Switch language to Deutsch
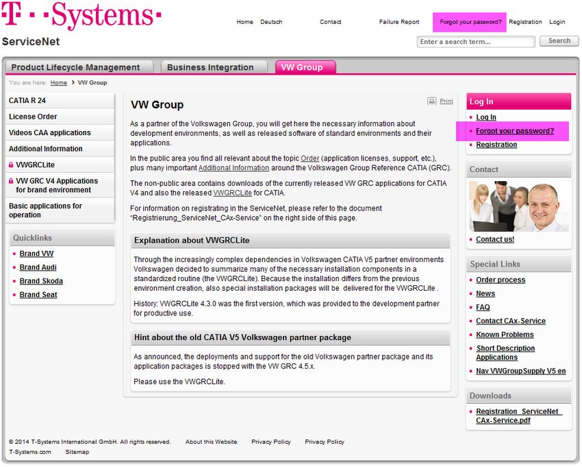582x467 pixels. 271,22
